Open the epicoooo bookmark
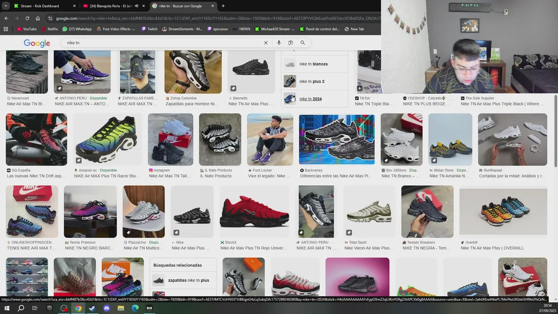 pos(218,29)
